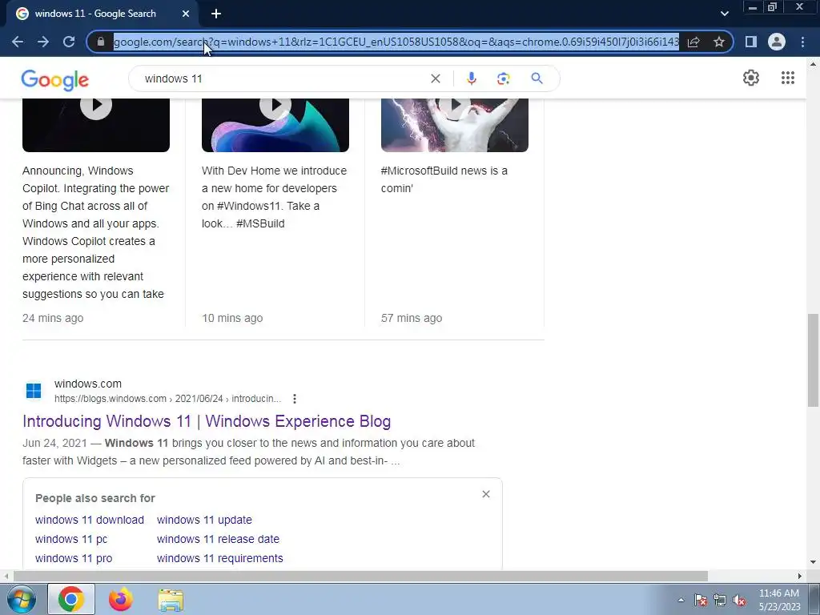Dismiss the People also search for box
The height and width of the screenshot is (615, 820).
[x=486, y=494]
